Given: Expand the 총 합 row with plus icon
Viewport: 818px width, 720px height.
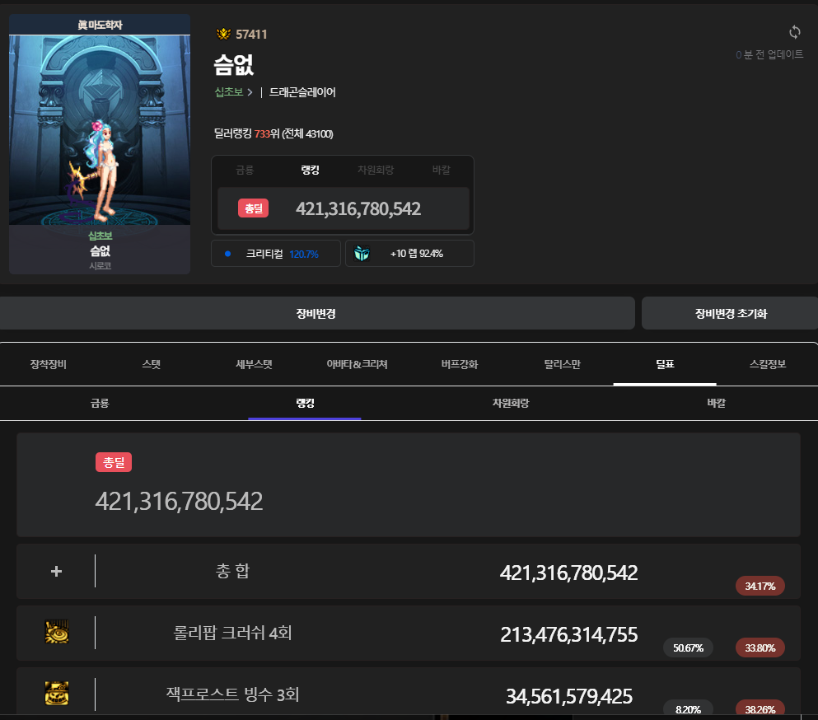Looking at the screenshot, I should [x=56, y=571].
